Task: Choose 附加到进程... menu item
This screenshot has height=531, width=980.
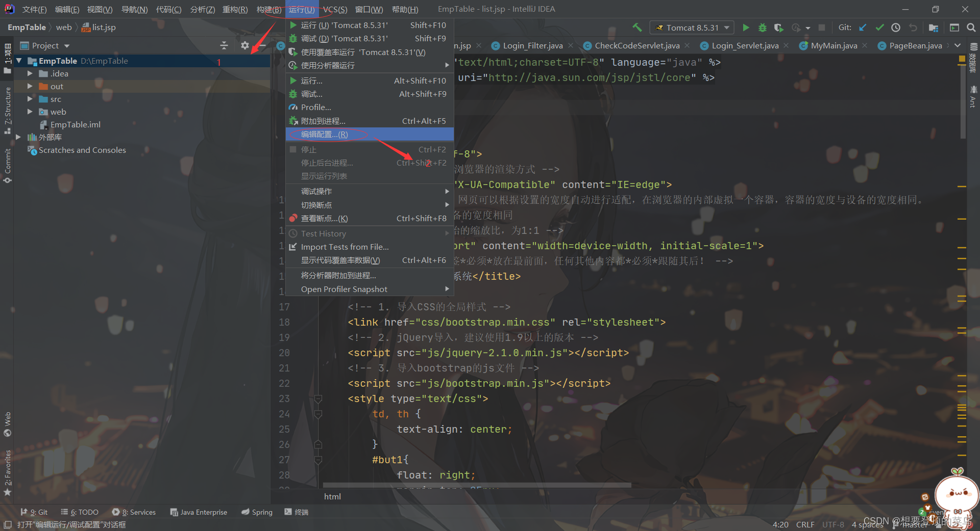Action: [x=370, y=121]
